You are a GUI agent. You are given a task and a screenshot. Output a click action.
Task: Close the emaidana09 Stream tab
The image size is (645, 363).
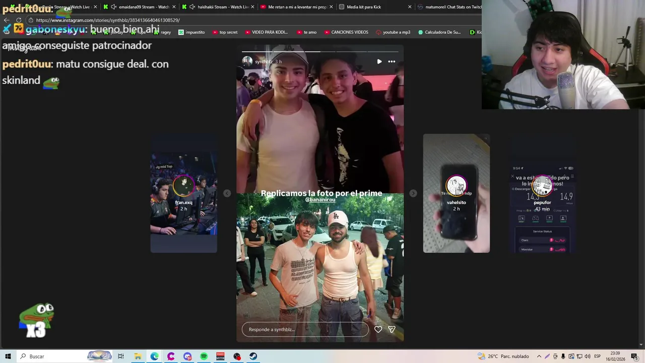(x=174, y=7)
